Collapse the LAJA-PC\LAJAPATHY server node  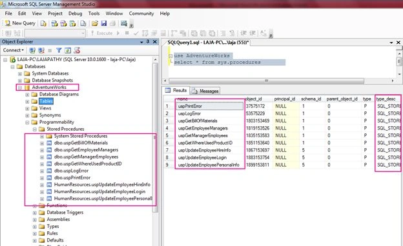click(x=5, y=60)
